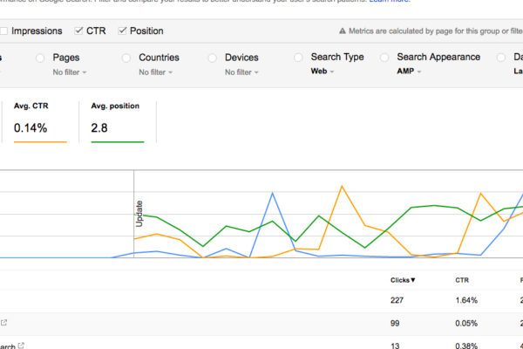Select the Pages radio button
Screen dimensions: 523x349
point(41,58)
